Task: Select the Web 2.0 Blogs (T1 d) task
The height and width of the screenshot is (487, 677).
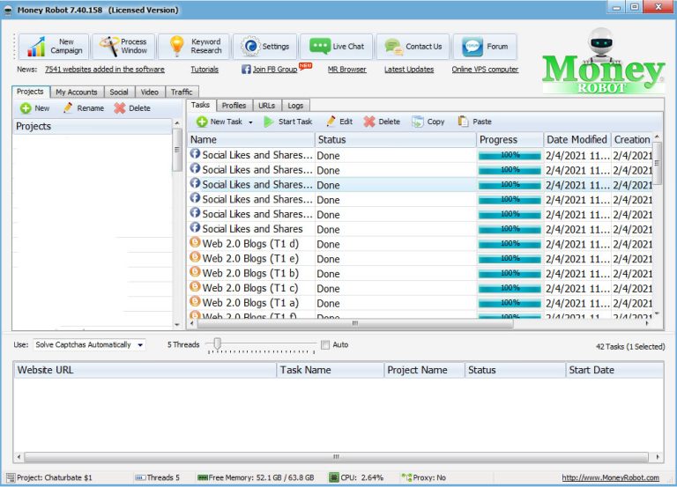Action: click(250, 244)
